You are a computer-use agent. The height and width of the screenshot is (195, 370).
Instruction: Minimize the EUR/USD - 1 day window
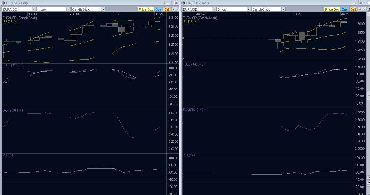point(168,3)
